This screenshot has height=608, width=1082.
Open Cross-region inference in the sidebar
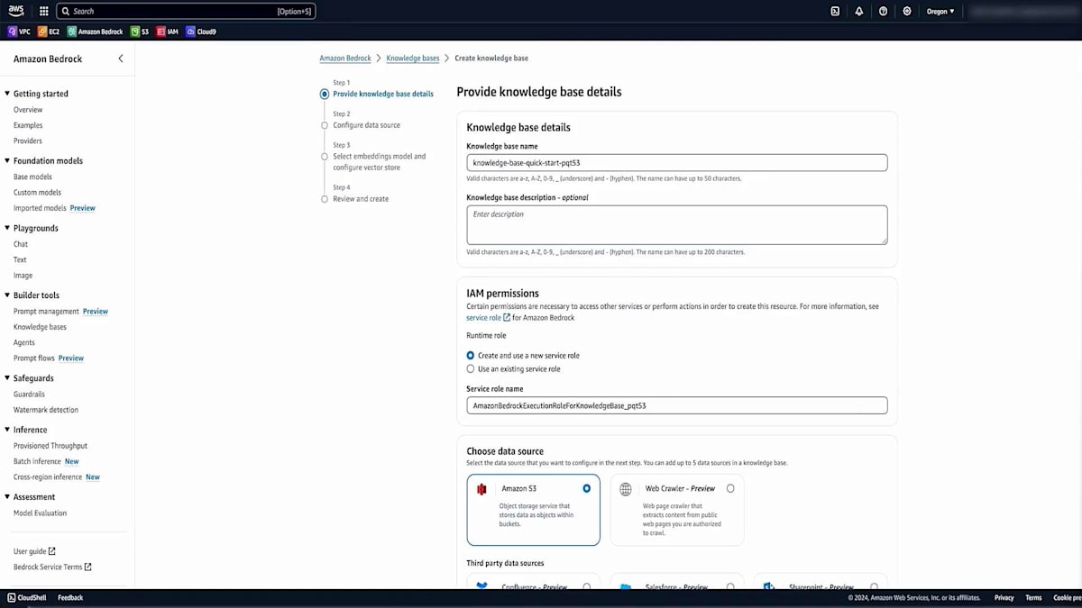48,477
